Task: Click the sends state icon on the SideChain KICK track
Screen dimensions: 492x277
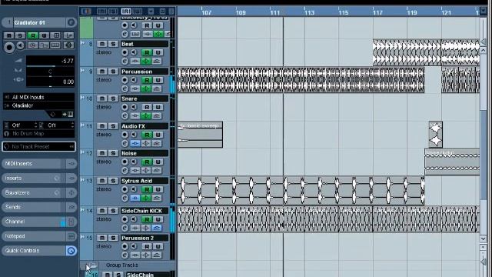Action: (157, 228)
